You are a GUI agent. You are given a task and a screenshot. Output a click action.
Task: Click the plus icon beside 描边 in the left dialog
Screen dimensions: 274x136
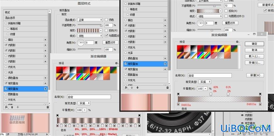pos(45,40)
